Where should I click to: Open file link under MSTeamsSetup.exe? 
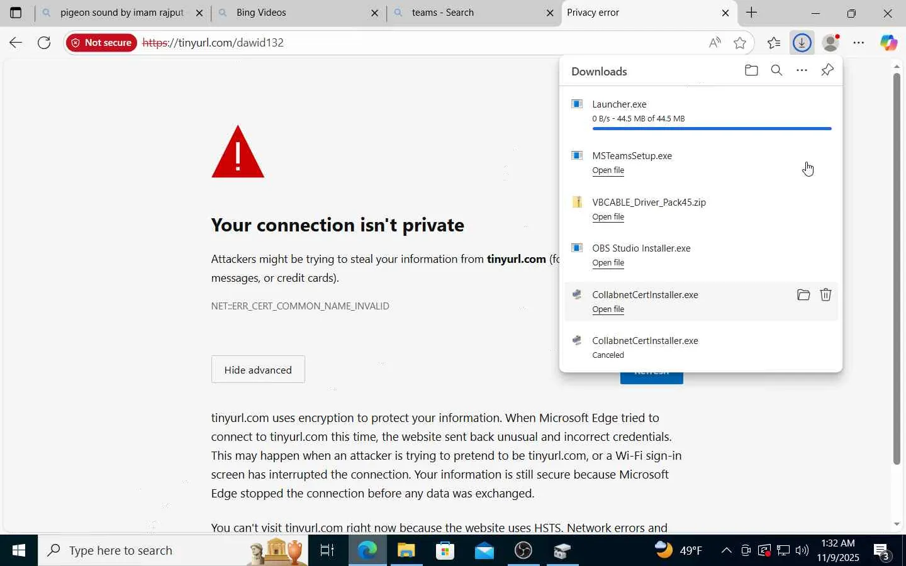608,170
